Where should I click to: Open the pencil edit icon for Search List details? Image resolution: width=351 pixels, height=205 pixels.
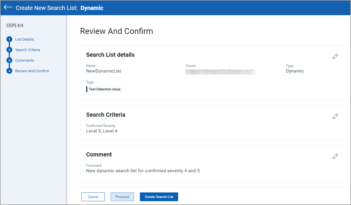point(335,56)
